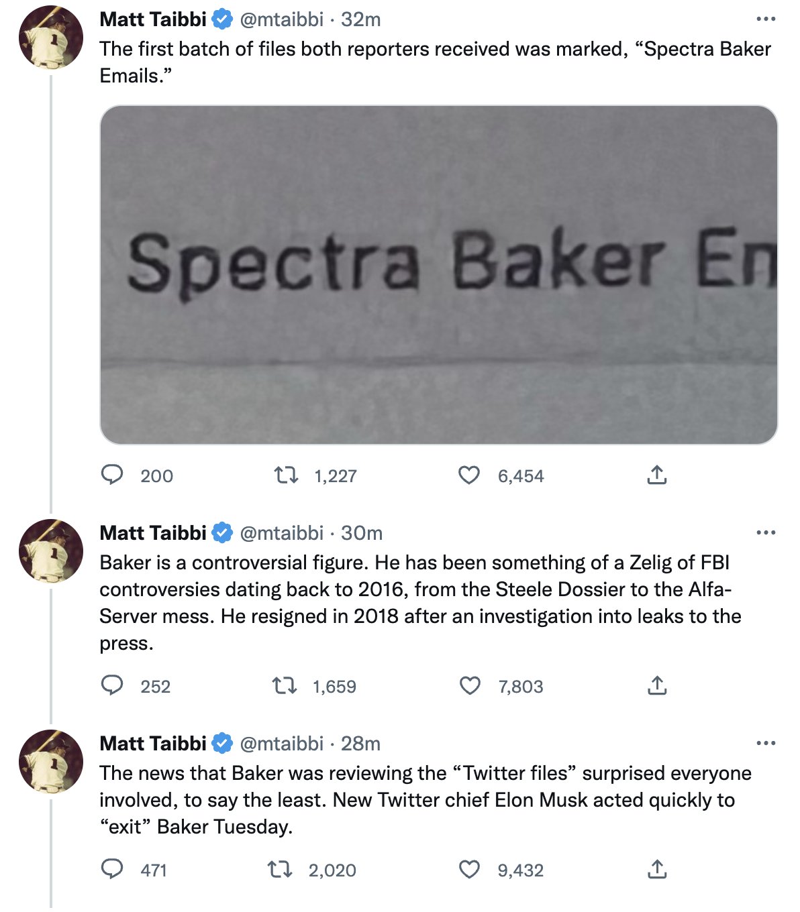Open reply on the controversial figure tweet
The image size is (800, 912).
pyautogui.click(x=112, y=685)
